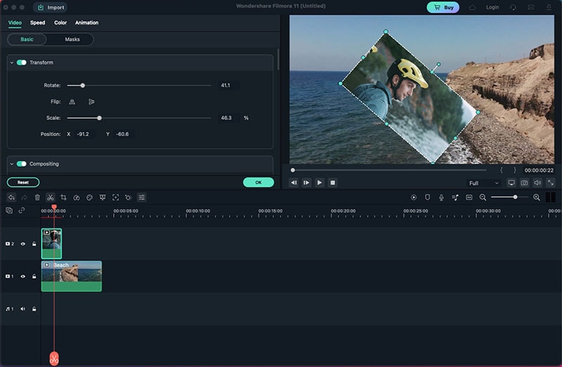
Task: Collapse the Transform section chevron
Action: click(x=12, y=62)
